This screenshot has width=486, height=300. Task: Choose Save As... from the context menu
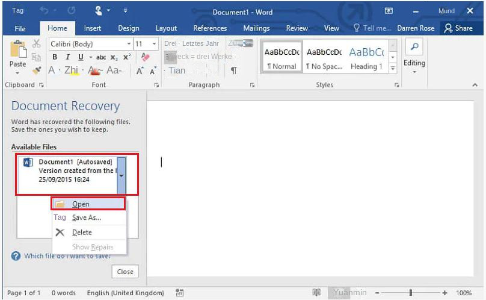(x=89, y=217)
